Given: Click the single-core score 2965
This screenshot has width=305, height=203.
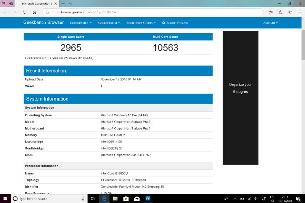Looking at the screenshot, I should 71,48.
